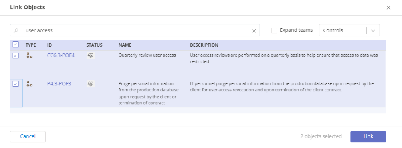Click the status icon in CC6.3-POF4 row
The image size is (402, 148).
click(x=91, y=55)
